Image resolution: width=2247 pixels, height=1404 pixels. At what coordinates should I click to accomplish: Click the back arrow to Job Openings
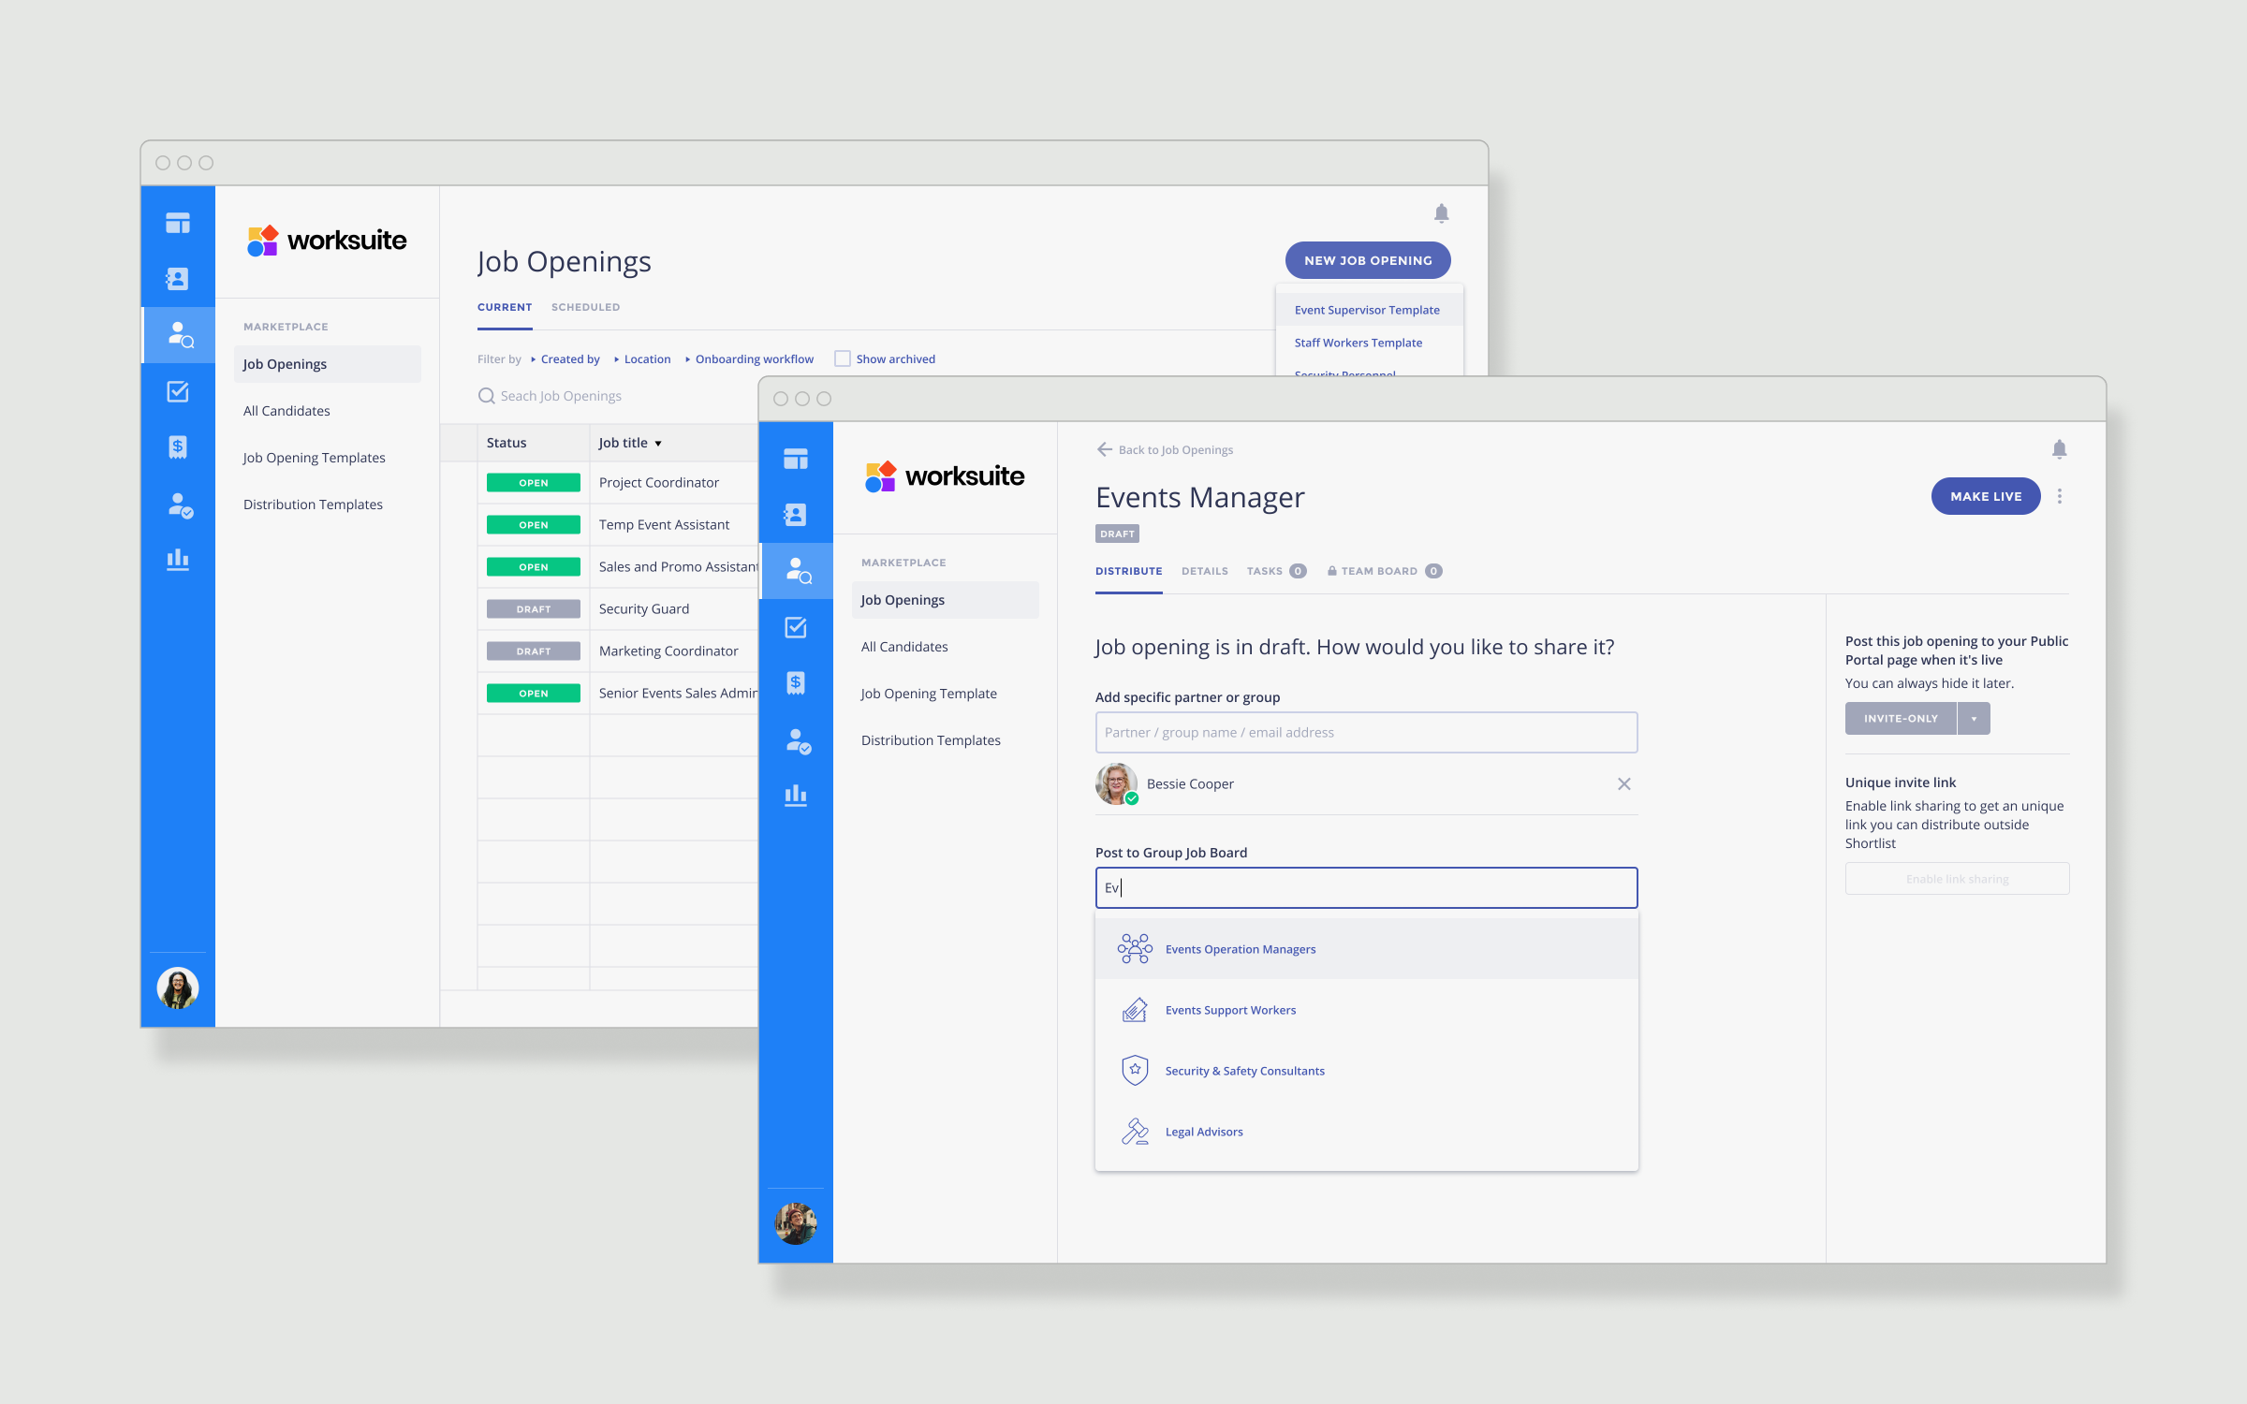pos(1105,449)
